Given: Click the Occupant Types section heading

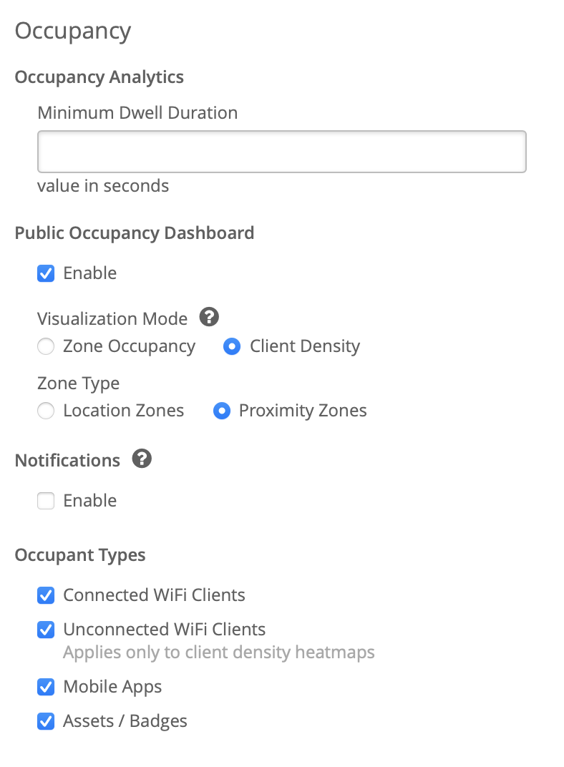Looking at the screenshot, I should 80,555.
